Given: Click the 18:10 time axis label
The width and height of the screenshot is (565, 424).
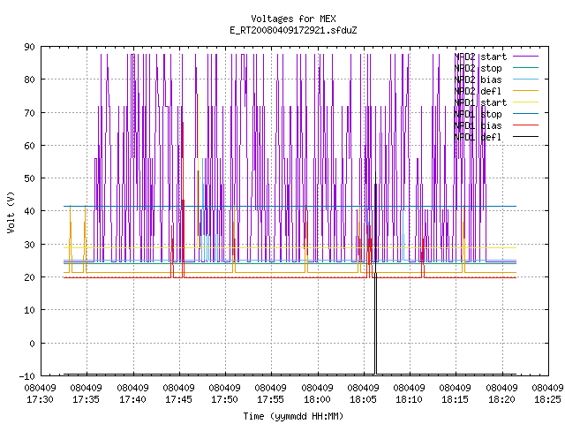Looking at the screenshot, I should click(x=409, y=399).
